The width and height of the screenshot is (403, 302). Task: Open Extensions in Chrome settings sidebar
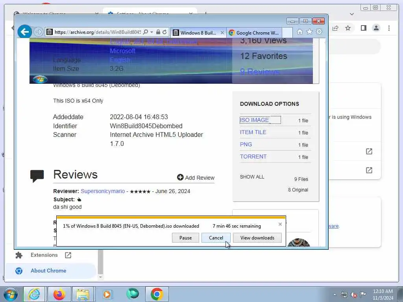pyautogui.click(x=44, y=255)
